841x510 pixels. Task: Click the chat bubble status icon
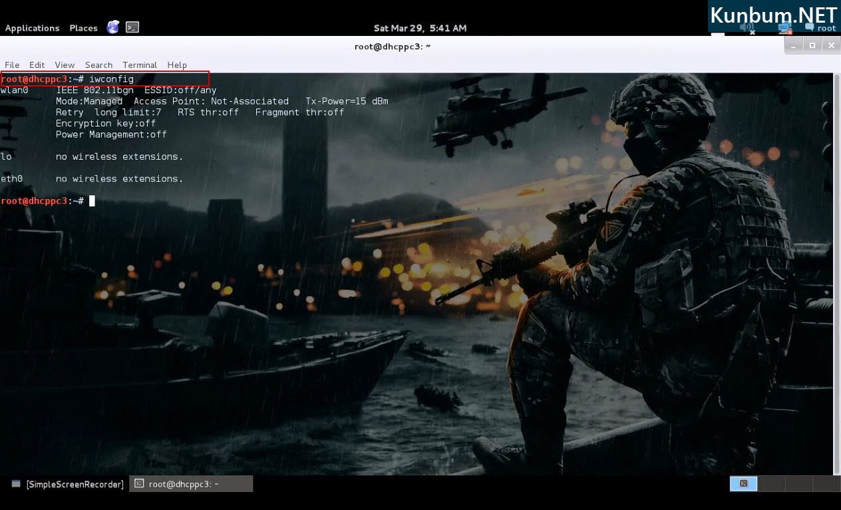point(809,27)
